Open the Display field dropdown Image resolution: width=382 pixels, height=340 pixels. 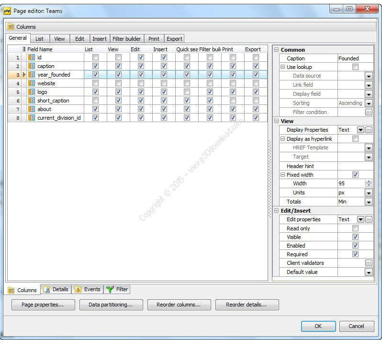click(369, 94)
